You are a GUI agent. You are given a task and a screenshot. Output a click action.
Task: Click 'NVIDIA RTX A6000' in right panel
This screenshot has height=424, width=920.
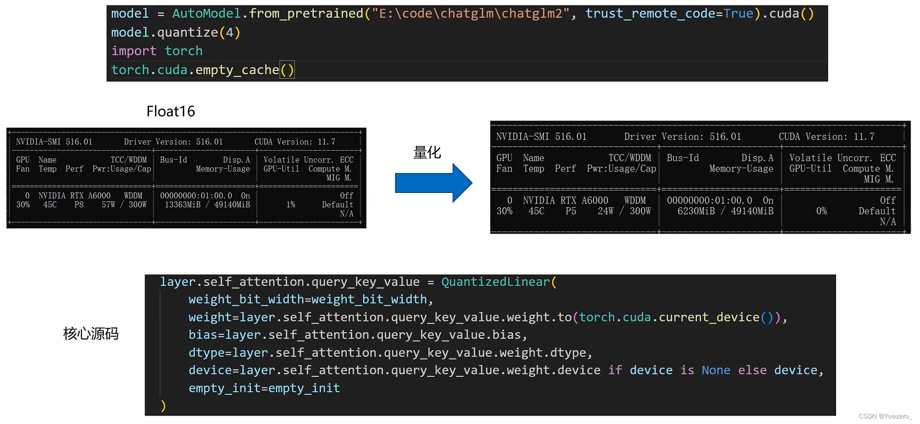coord(565,201)
